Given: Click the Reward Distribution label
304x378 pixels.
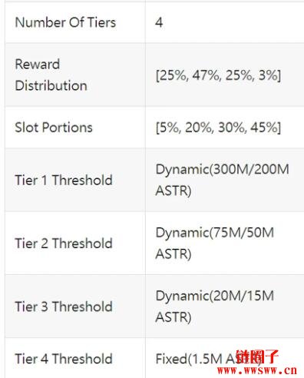Looking at the screenshot, I should pyautogui.click(x=51, y=75).
